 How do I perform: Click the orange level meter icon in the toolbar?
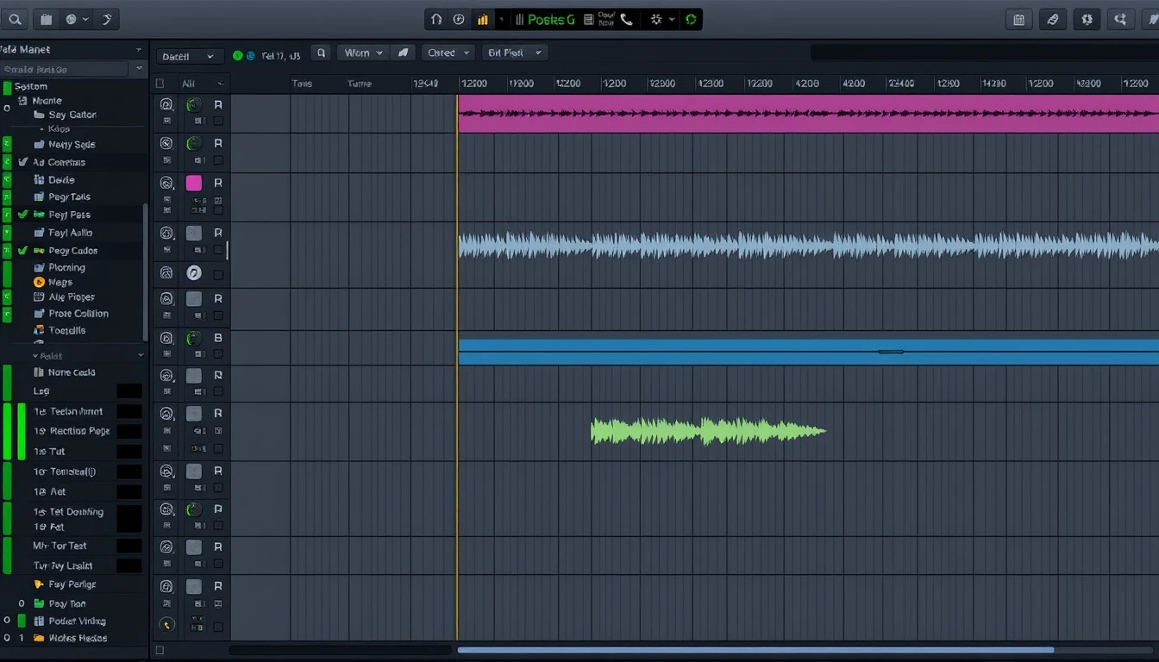(x=483, y=19)
